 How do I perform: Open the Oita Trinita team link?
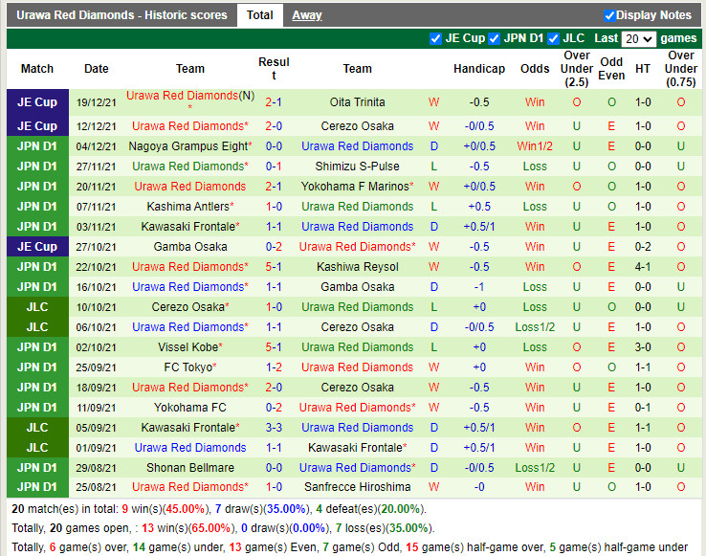click(x=357, y=102)
